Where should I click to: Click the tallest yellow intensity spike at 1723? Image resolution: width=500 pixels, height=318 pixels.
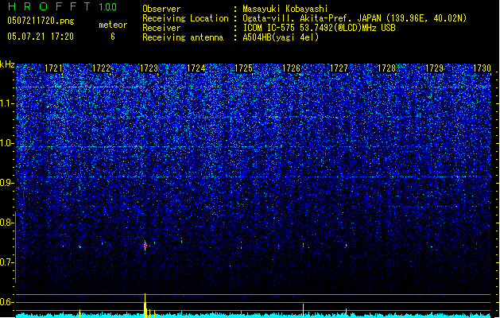[x=145, y=305]
